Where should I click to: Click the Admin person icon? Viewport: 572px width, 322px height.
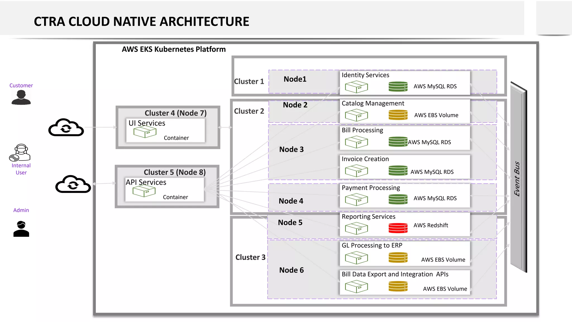21,229
